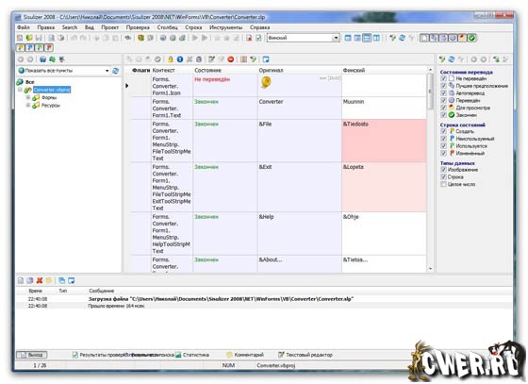Screen dimensions: 528x384
Task: Click the blue box icon in project tree toolbar
Action: (x=42, y=59)
